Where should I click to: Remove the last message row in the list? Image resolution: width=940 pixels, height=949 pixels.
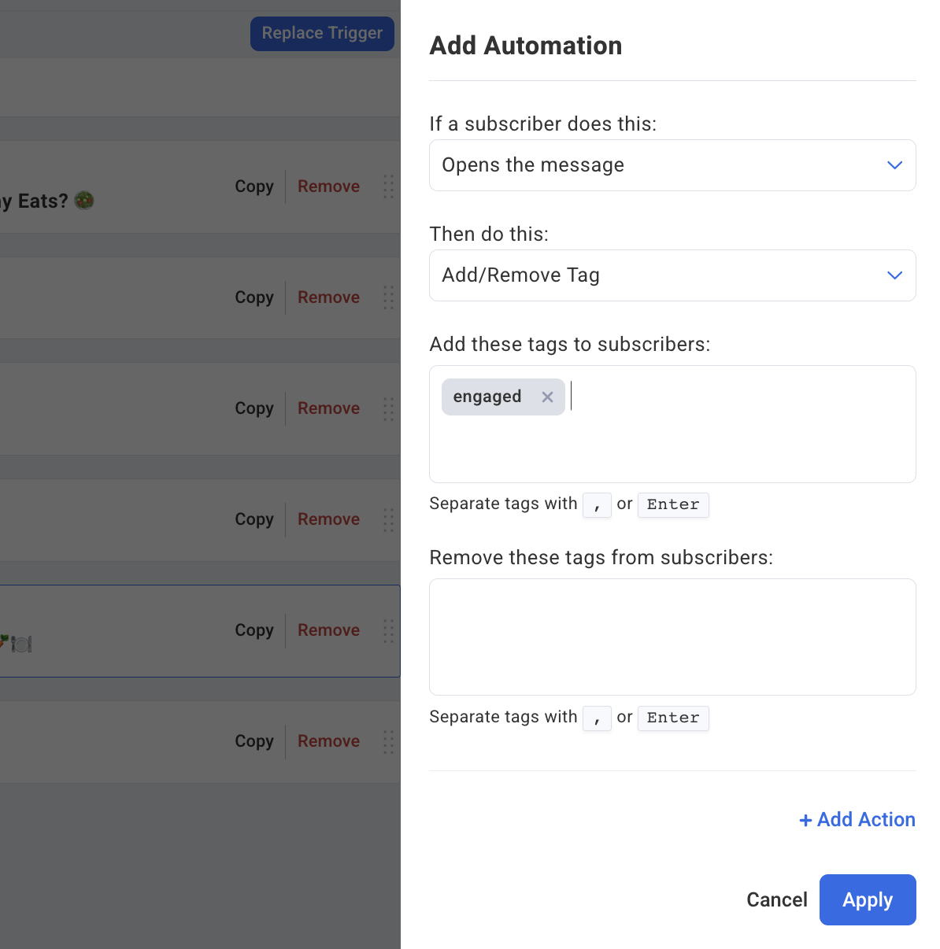328,741
